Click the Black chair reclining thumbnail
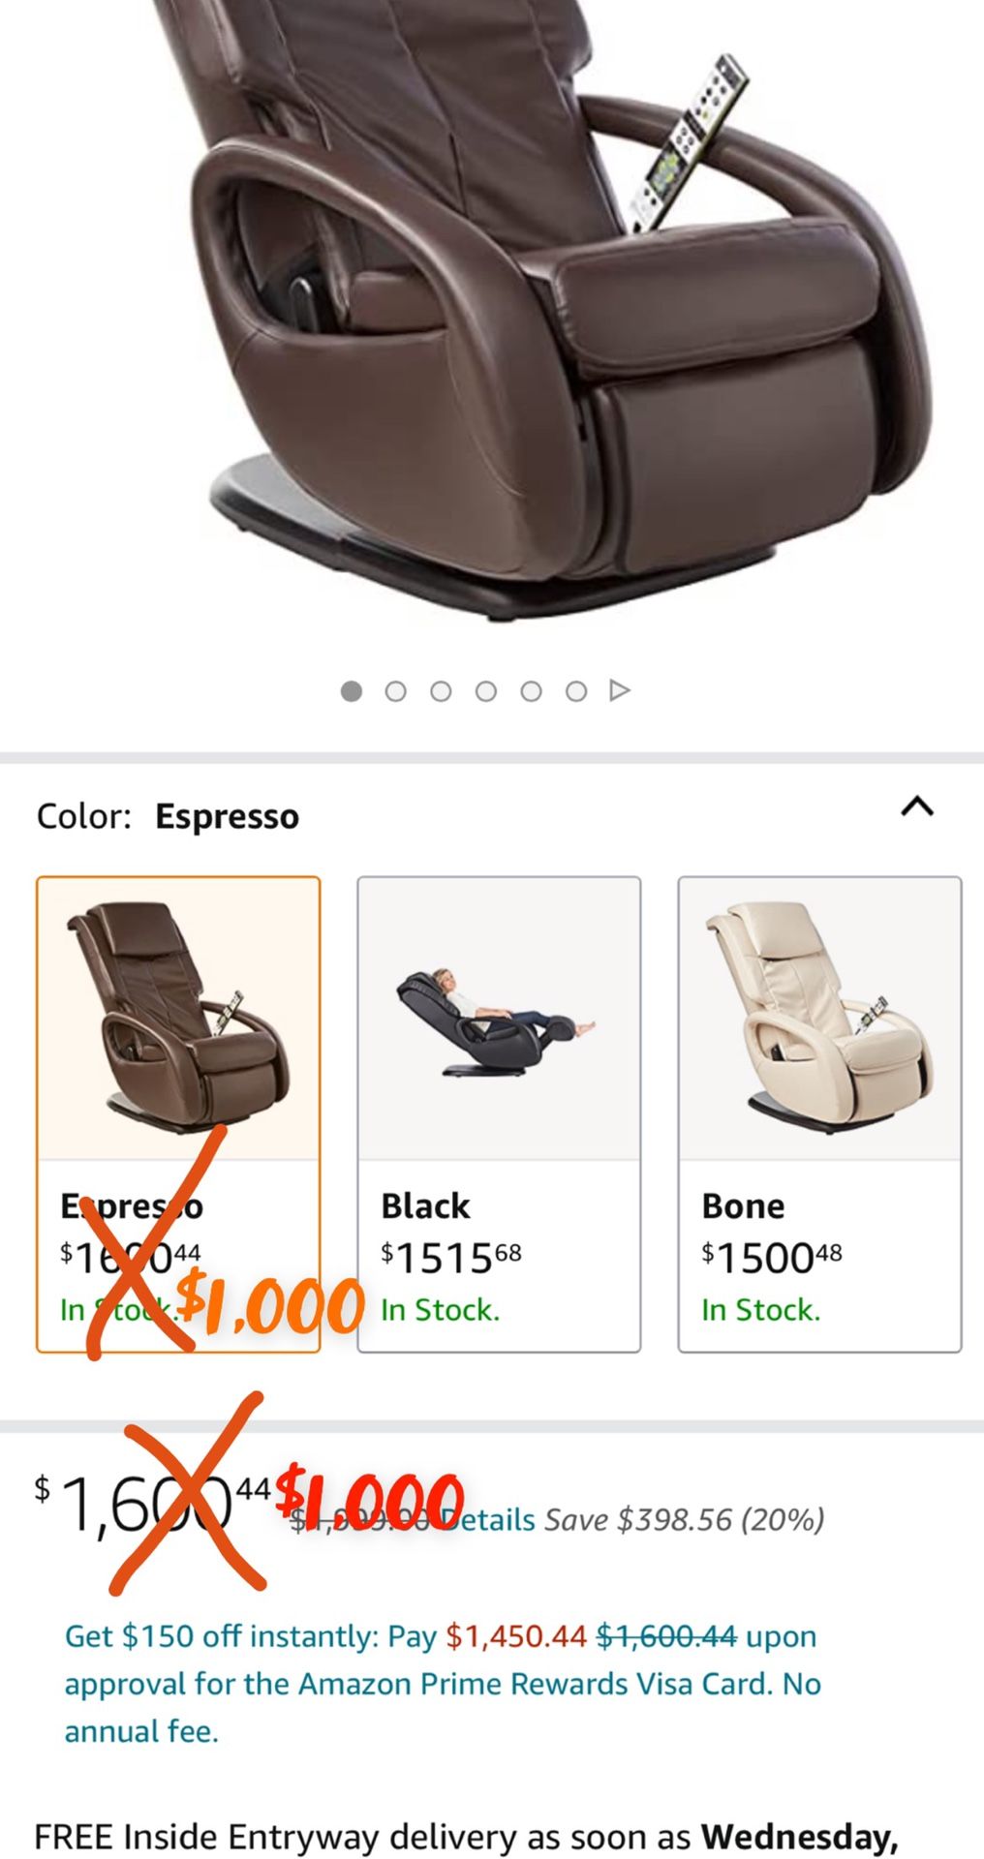The height and width of the screenshot is (1859, 984). point(497,1021)
